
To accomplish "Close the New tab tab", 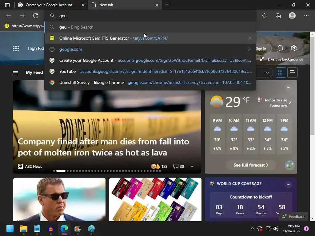I will tap(157, 5).
